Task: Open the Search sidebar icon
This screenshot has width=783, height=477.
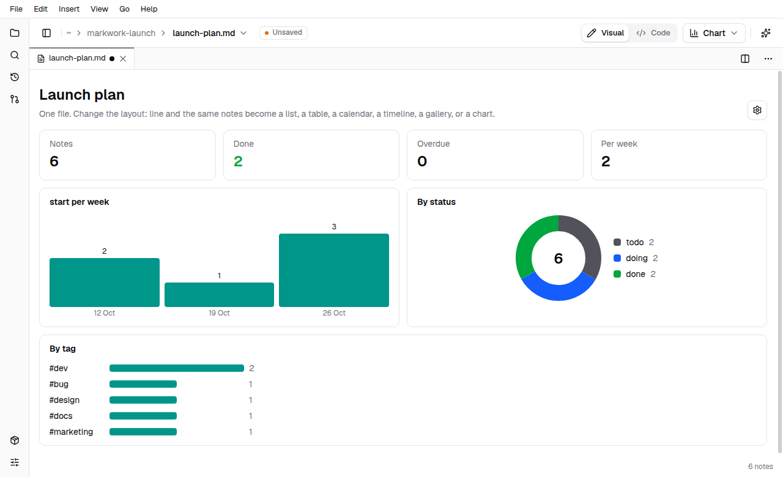Action: (x=15, y=55)
